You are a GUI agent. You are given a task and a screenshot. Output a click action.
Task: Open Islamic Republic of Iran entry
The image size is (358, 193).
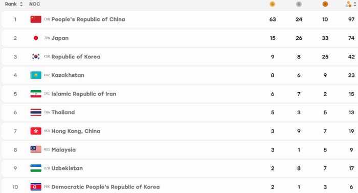pyautogui.click(x=84, y=94)
